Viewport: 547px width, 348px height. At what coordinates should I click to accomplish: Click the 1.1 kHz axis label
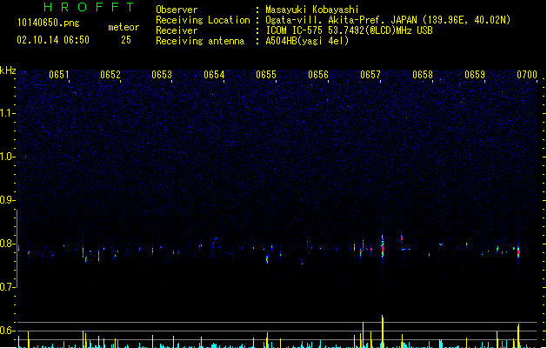(7, 113)
